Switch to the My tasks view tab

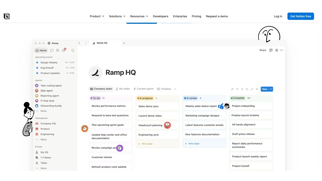tap(123, 89)
